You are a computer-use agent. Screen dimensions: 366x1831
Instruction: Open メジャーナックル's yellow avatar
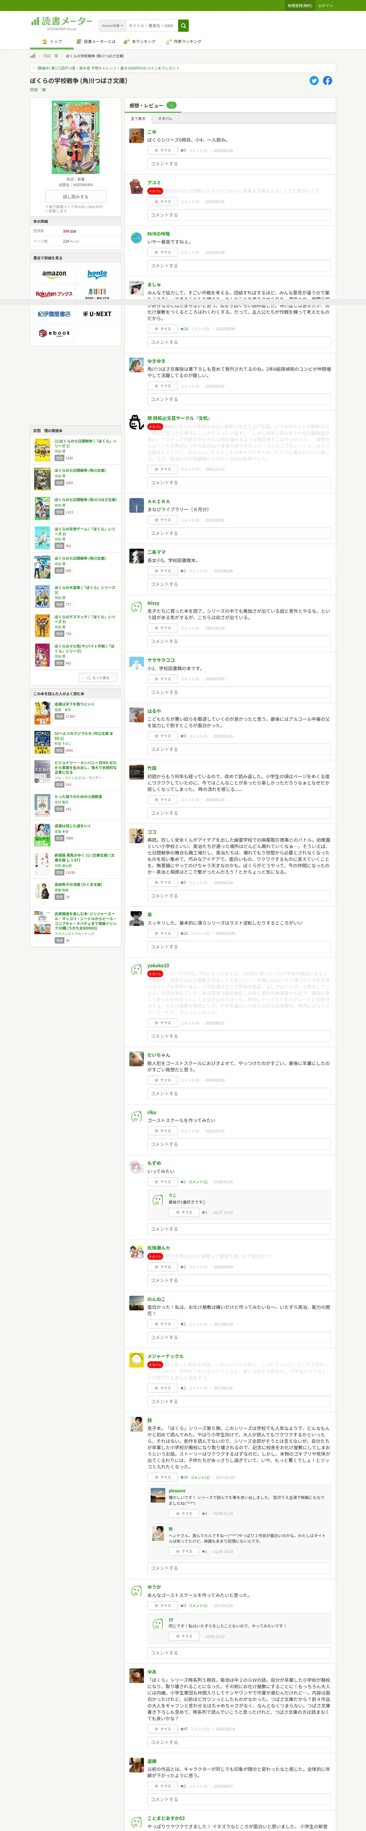[x=136, y=1360]
